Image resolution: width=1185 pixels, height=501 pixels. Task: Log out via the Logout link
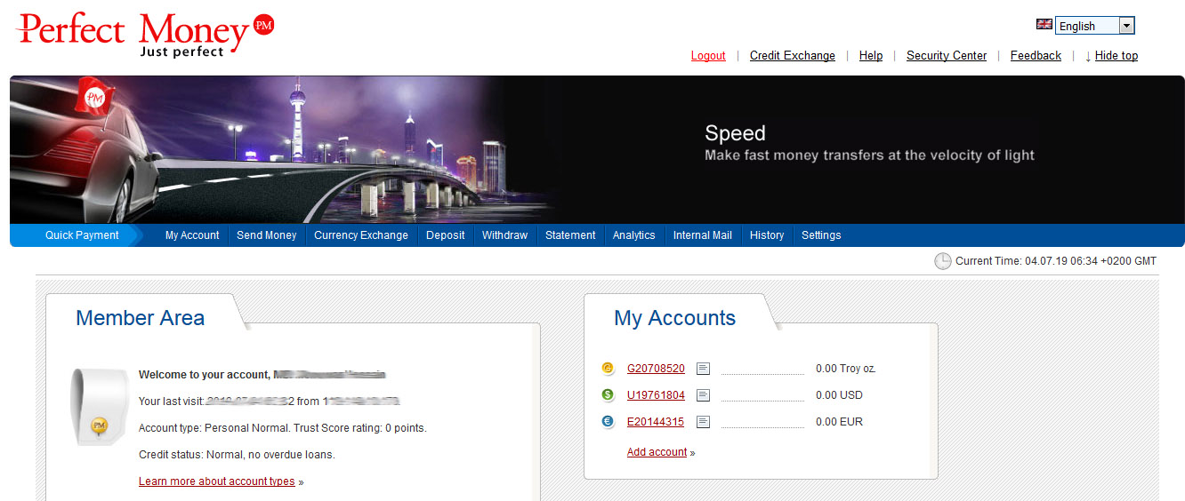pyautogui.click(x=708, y=56)
